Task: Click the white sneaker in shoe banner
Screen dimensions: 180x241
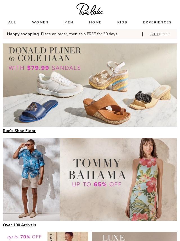Action: coord(60,84)
